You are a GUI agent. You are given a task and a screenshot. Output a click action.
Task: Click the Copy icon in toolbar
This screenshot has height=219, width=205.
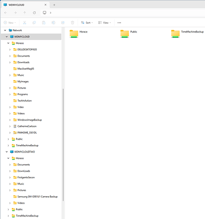[34, 23]
